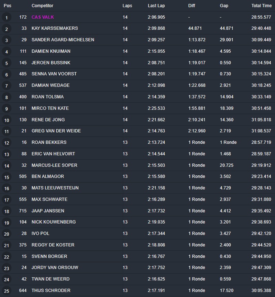Select the position 10 circle badge
The image size is (275, 297).
7,120
